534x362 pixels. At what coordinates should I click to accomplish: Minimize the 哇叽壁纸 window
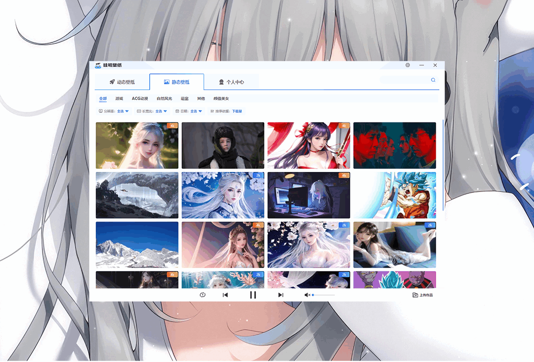(x=421, y=65)
